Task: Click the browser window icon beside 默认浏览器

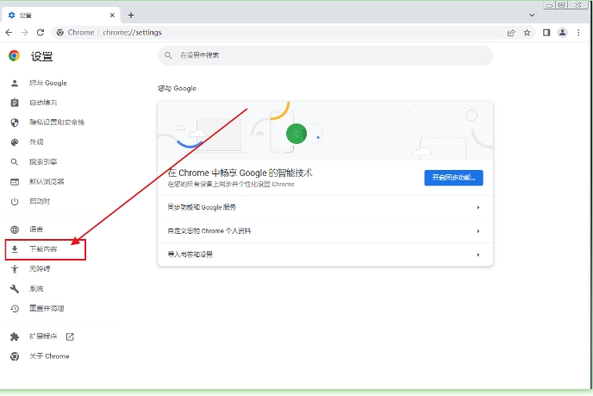Action: [x=15, y=182]
